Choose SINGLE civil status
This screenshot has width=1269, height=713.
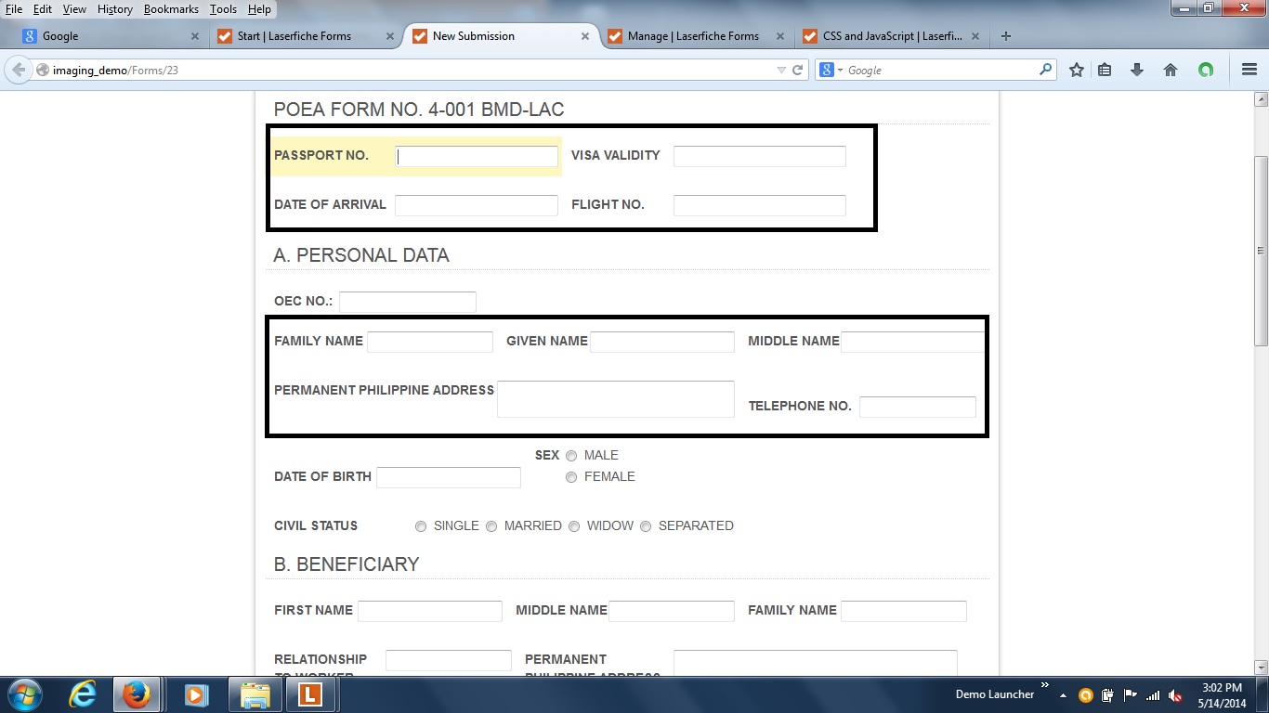(421, 526)
